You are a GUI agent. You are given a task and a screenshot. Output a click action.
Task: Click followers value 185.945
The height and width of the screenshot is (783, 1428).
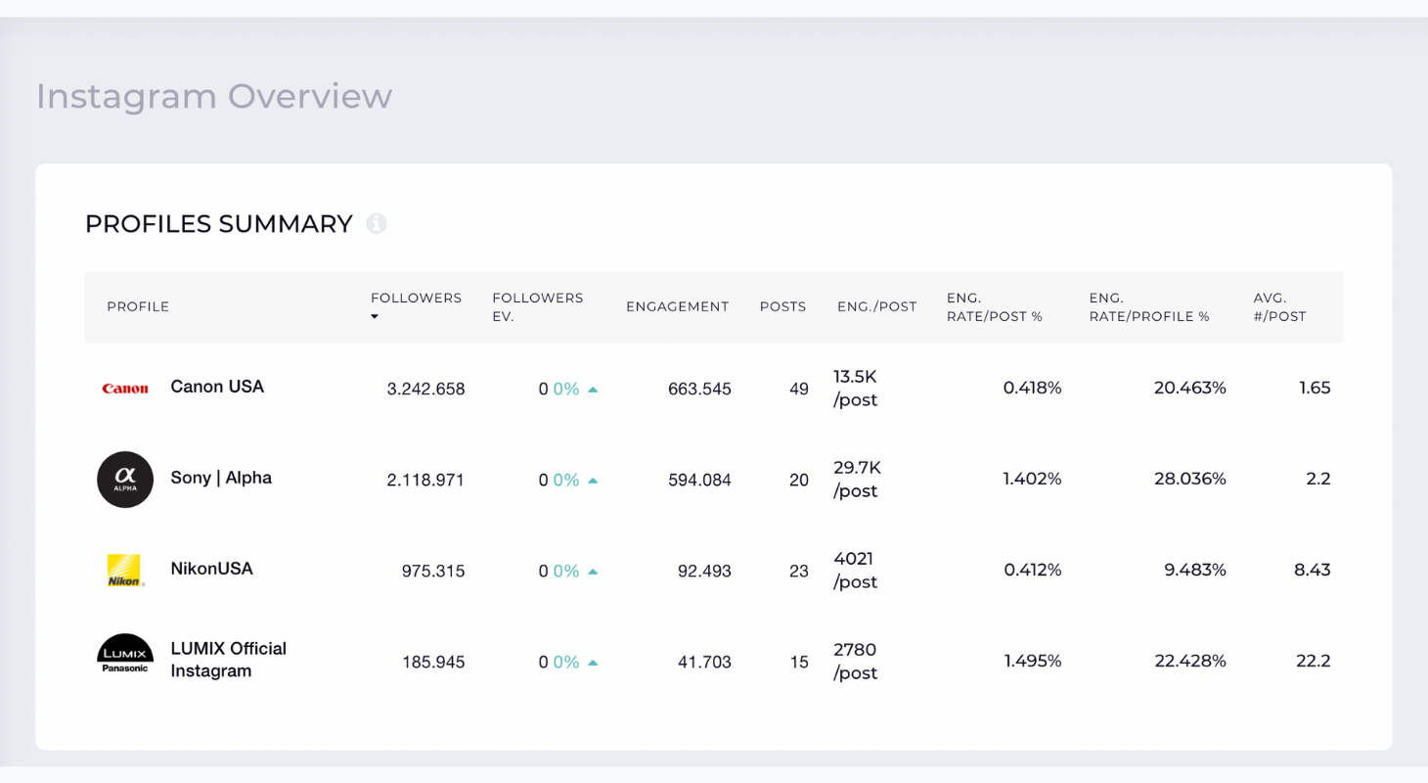[x=433, y=663]
